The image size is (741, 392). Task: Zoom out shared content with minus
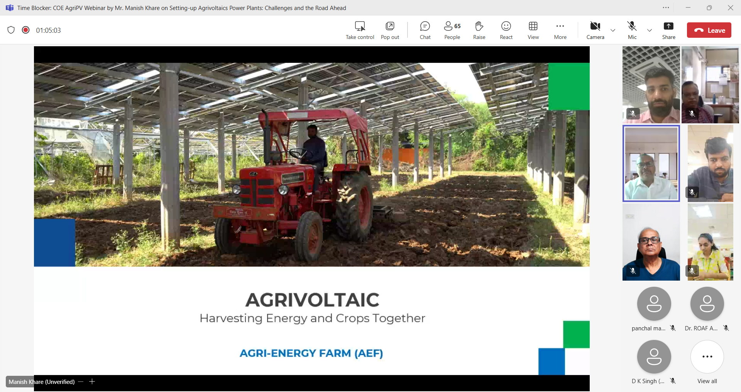(x=81, y=382)
